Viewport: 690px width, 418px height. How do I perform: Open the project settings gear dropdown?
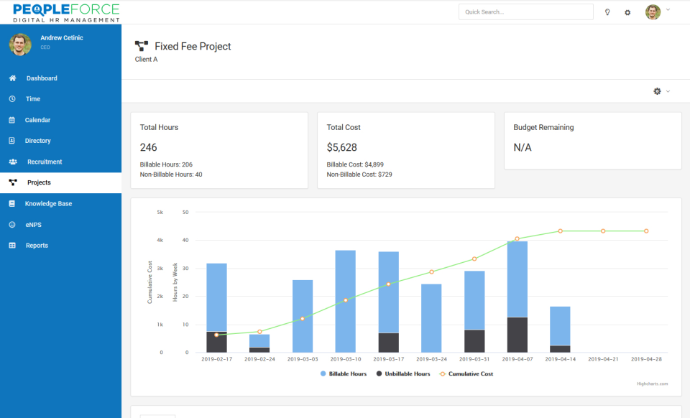tap(661, 91)
